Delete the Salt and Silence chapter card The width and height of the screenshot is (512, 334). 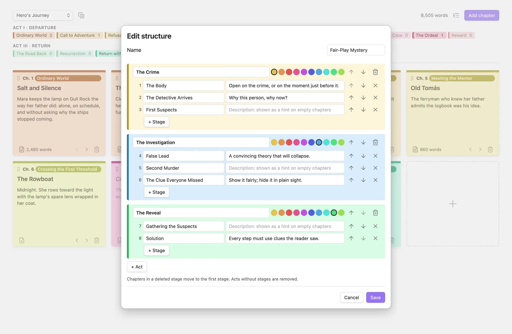click(x=97, y=149)
